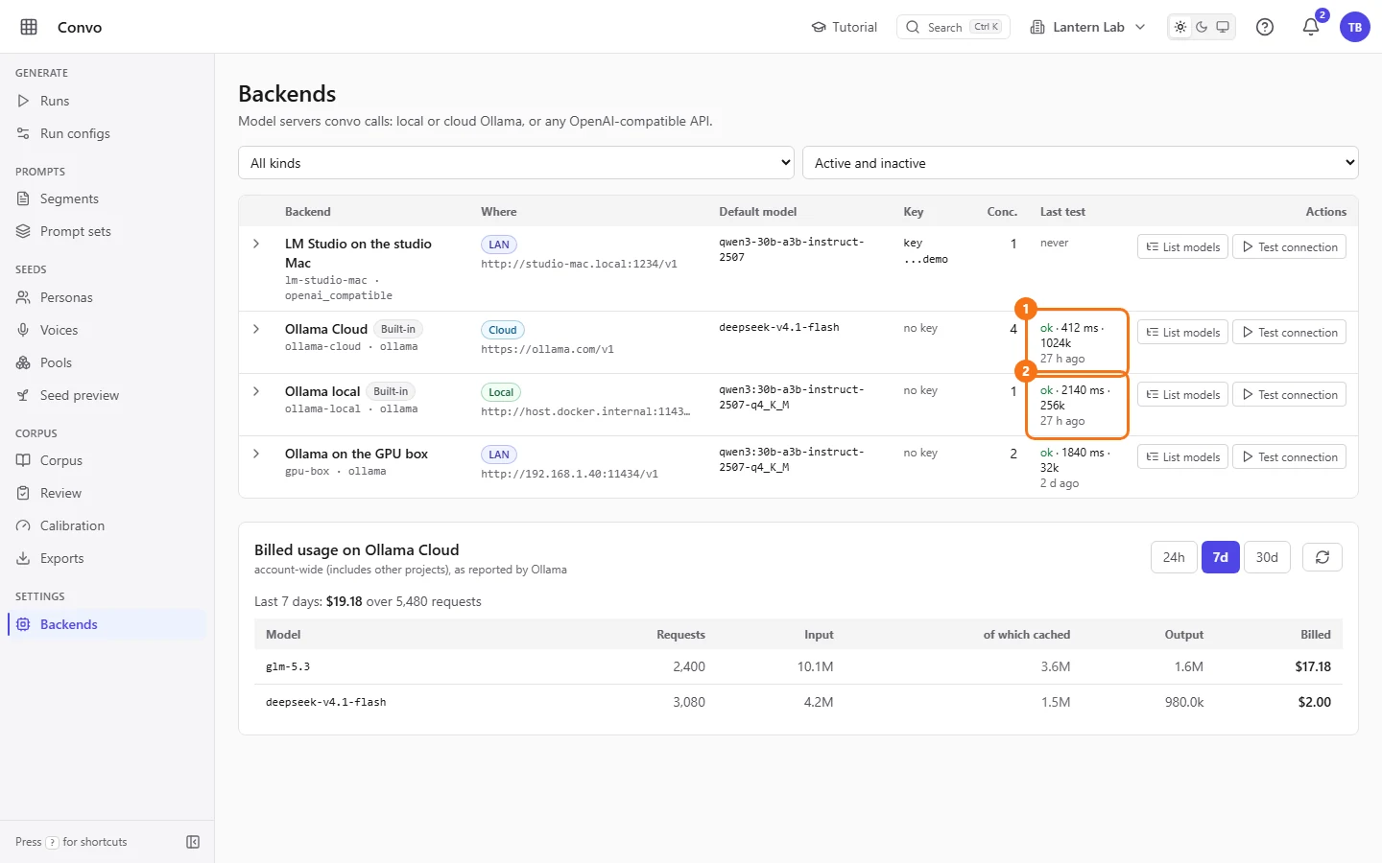Viewport: 1382px width, 863px height.
Task: Refresh billed usage icon button
Action: (x=1322, y=557)
